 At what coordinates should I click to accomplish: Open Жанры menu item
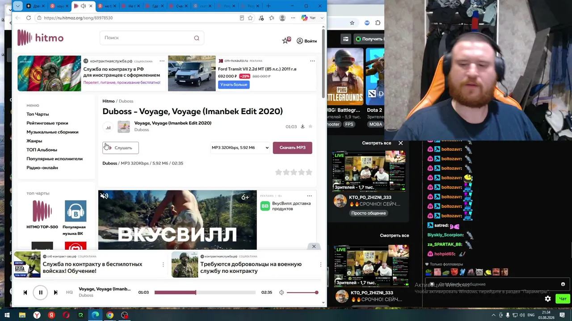pos(34,141)
